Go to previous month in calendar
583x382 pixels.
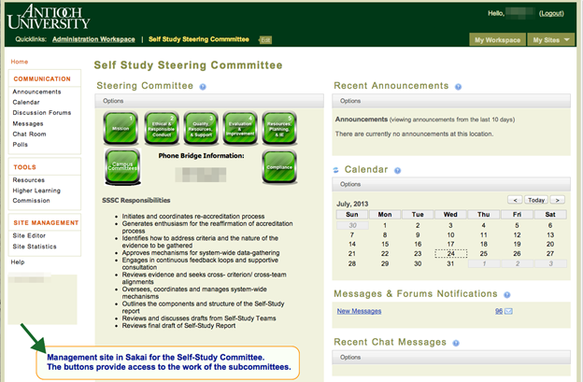(515, 200)
